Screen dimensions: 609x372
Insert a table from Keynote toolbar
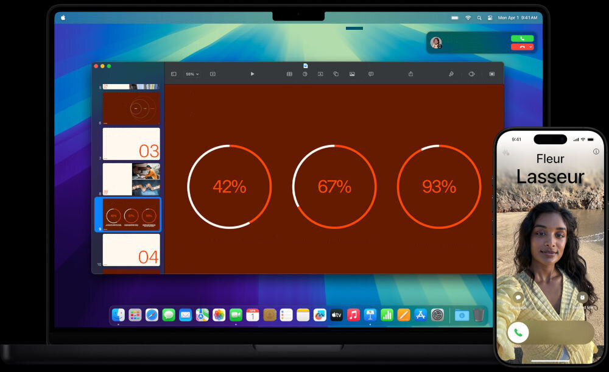pyautogui.click(x=289, y=74)
